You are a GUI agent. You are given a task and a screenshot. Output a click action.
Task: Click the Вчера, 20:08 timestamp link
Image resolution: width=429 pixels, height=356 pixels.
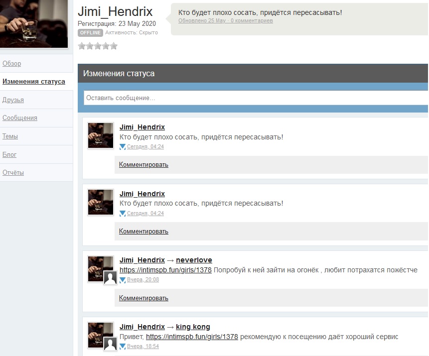pos(143,280)
